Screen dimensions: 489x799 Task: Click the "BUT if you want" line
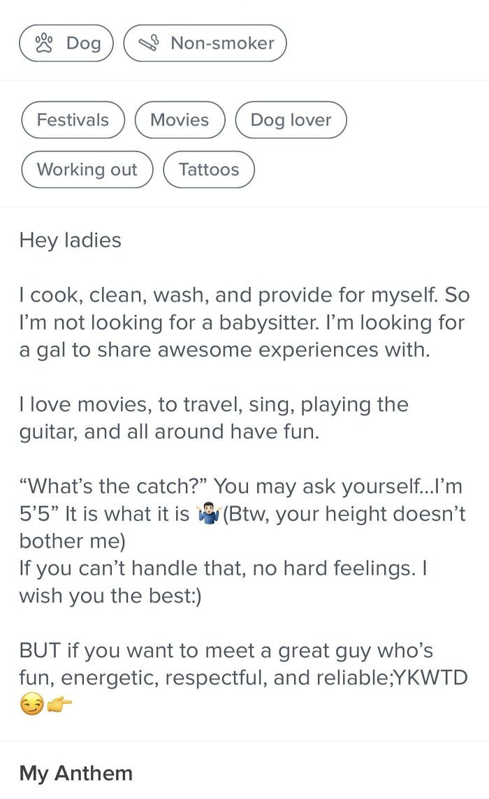click(x=226, y=651)
